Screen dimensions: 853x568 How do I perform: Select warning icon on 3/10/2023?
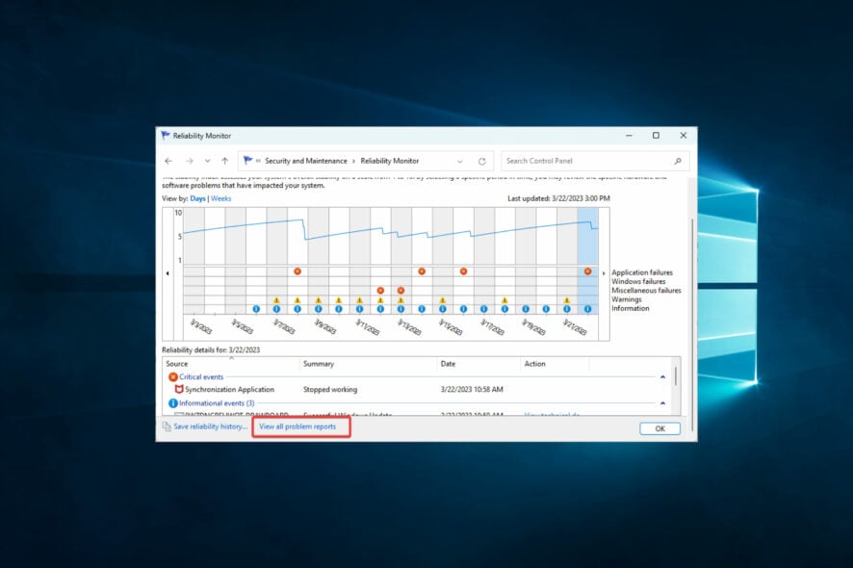[x=338, y=300]
